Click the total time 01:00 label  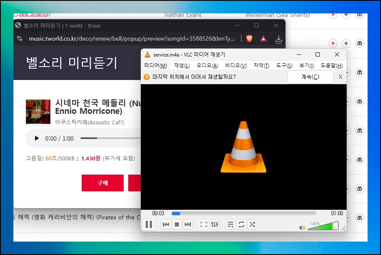[x=337, y=213]
